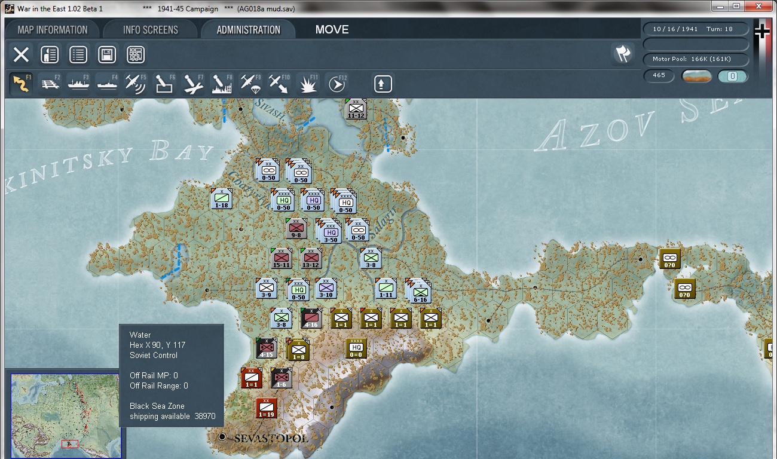Switch to the ADMINISTRATION tab
Viewport: 777px width, 459px height.
pos(249,30)
